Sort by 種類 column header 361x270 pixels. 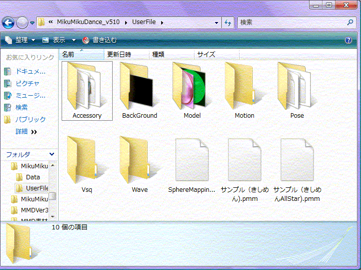click(x=172, y=55)
